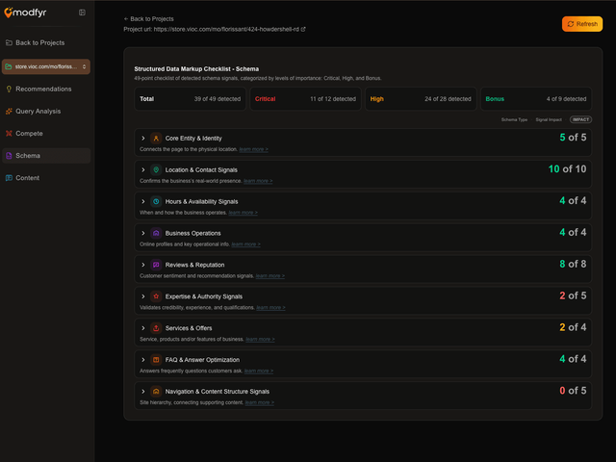Click the Back to Projects folder icon
This screenshot has width=616, height=462.
pyautogui.click(x=9, y=42)
